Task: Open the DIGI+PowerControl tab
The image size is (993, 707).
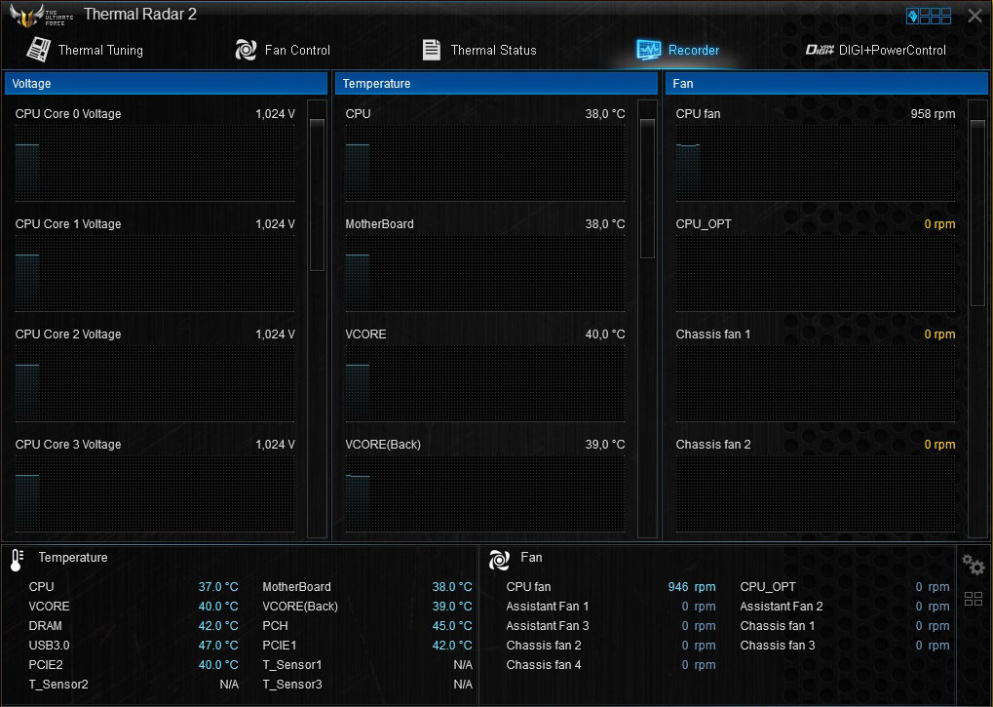Action: pos(876,50)
